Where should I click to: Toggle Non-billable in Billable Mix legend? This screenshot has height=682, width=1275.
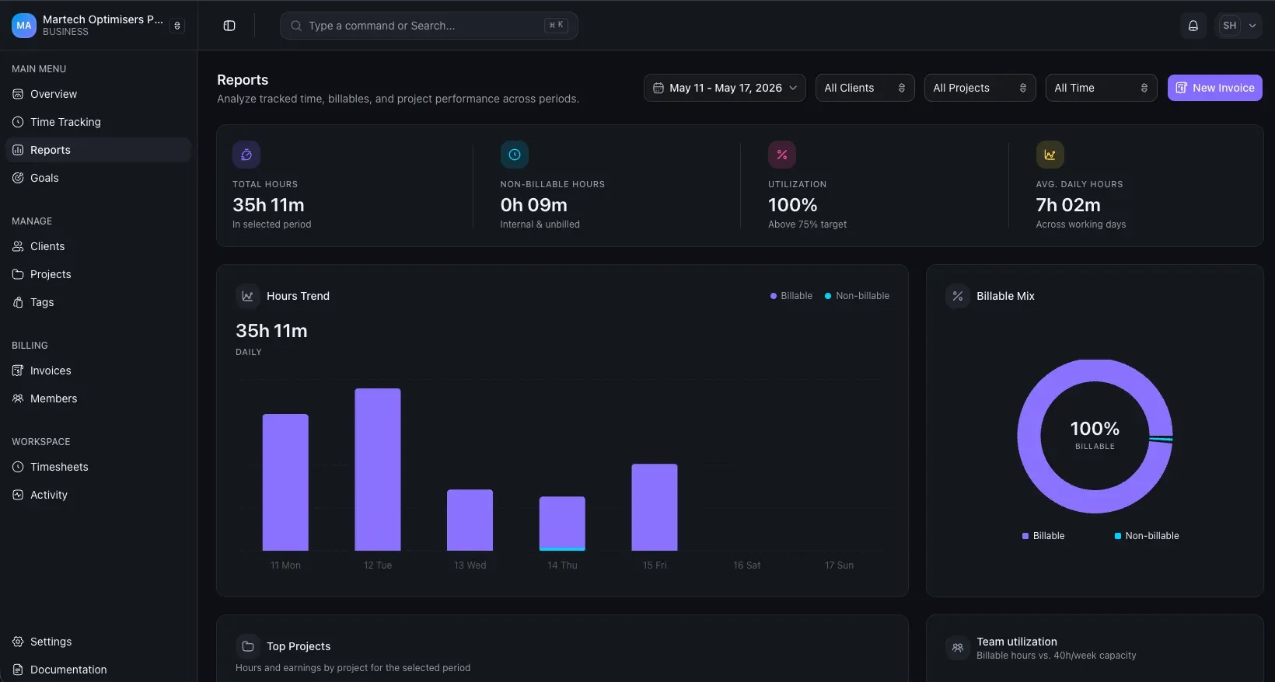click(1147, 536)
